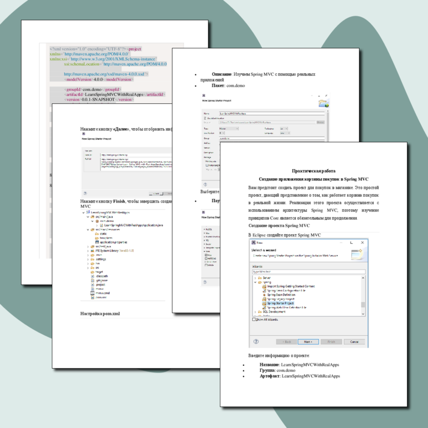
Task: Select the Spring Starter Project wizard entry
Action: (x=280, y=303)
